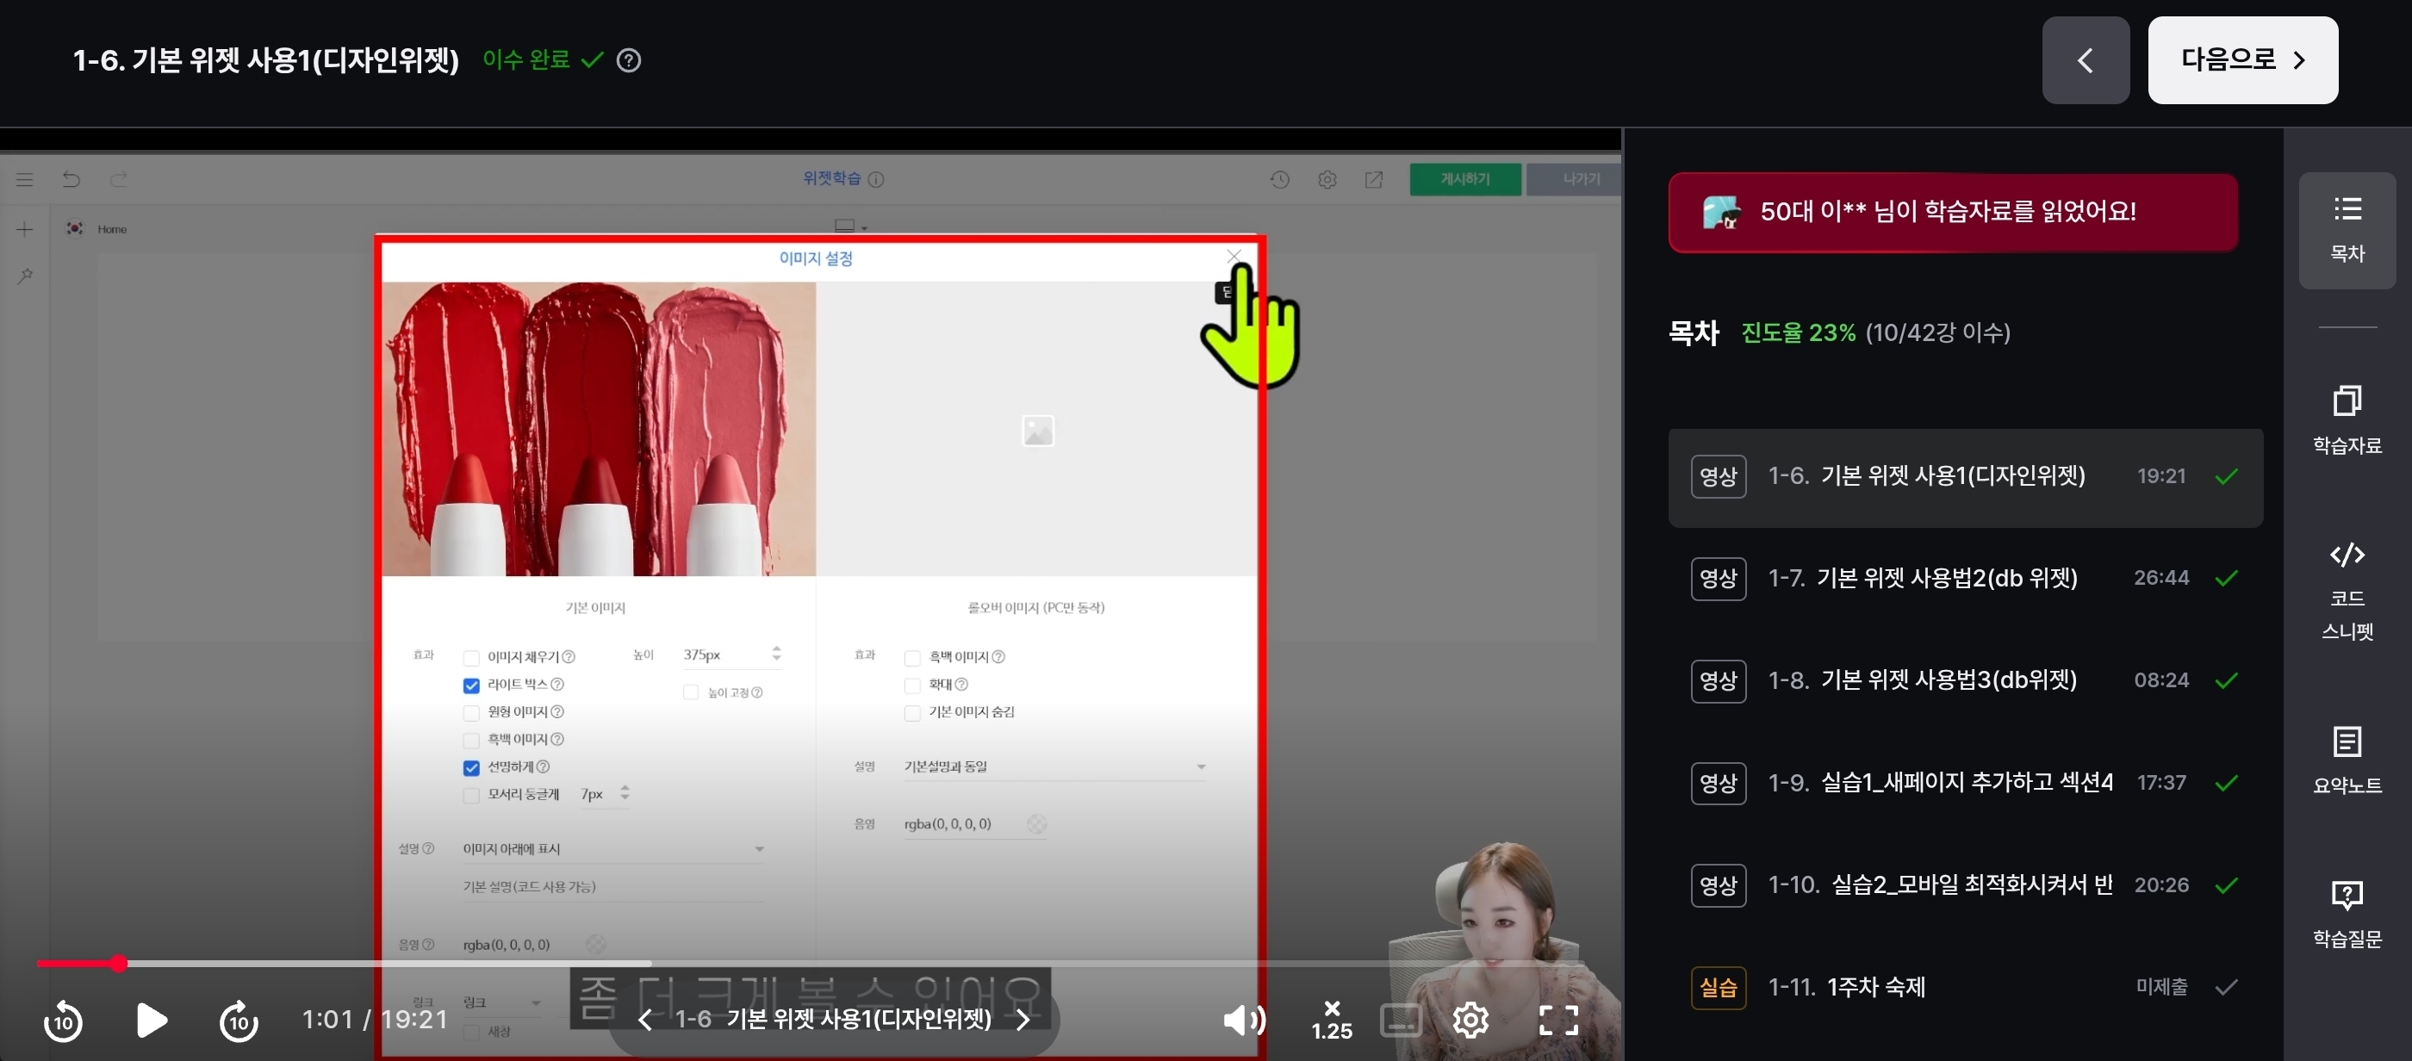Click the 다음으로 button
The width and height of the screenshot is (2412, 1061).
tap(2242, 60)
